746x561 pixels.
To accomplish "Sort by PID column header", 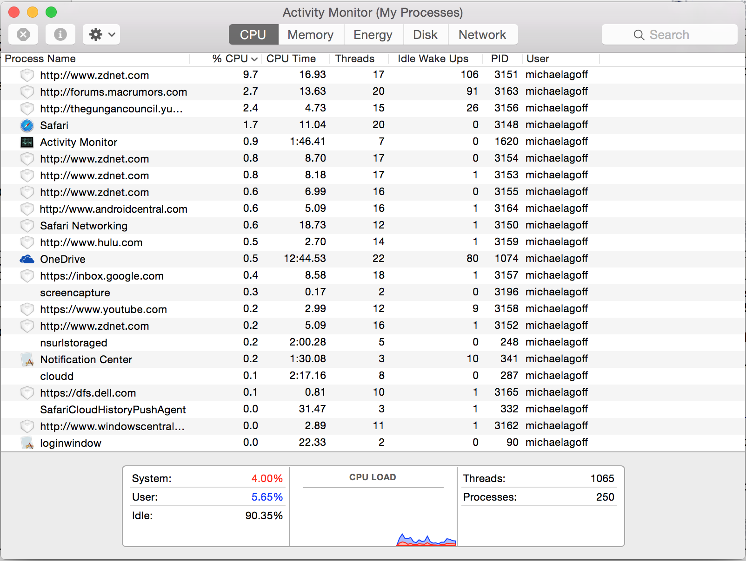I will click(502, 59).
